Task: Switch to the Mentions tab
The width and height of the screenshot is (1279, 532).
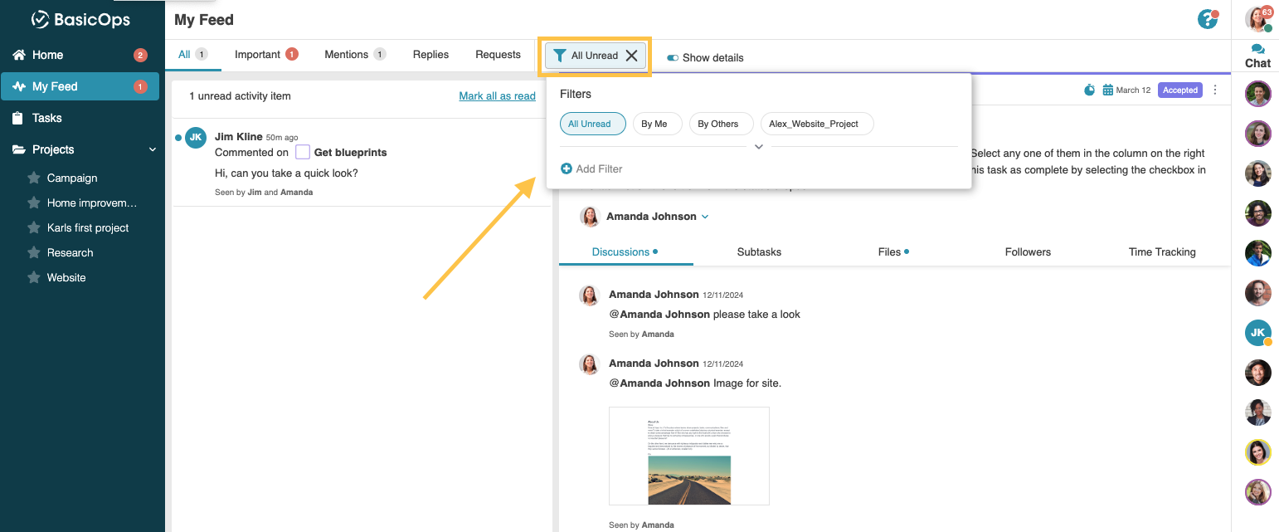Action: 346,55
